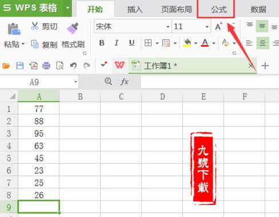
Task: Switch to the 公式 ribbon tab
Action: [x=219, y=10]
